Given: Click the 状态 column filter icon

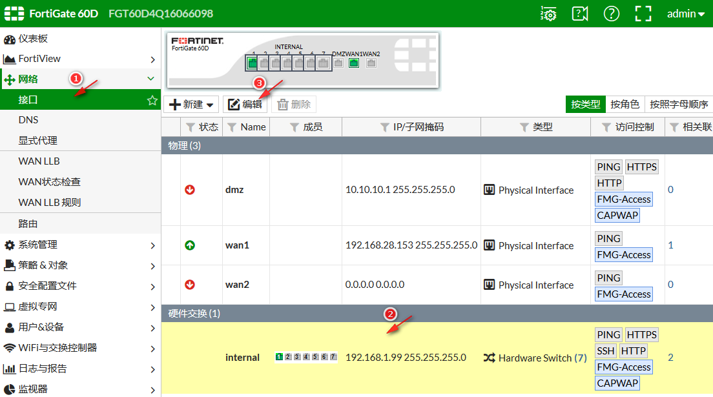Looking at the screenshot, I should tap(191, 127).
